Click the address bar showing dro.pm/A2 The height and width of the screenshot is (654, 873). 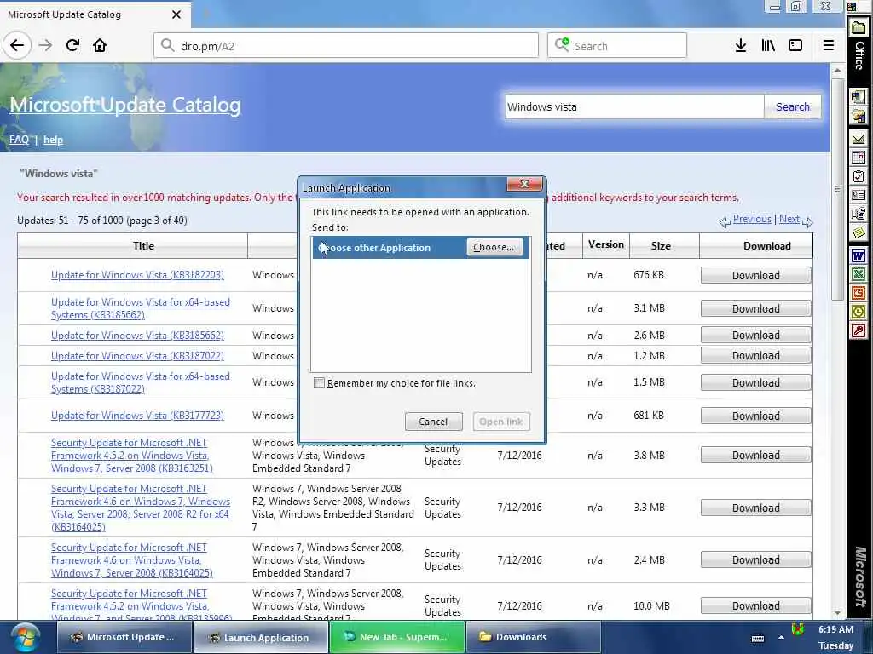coord(346,46)
